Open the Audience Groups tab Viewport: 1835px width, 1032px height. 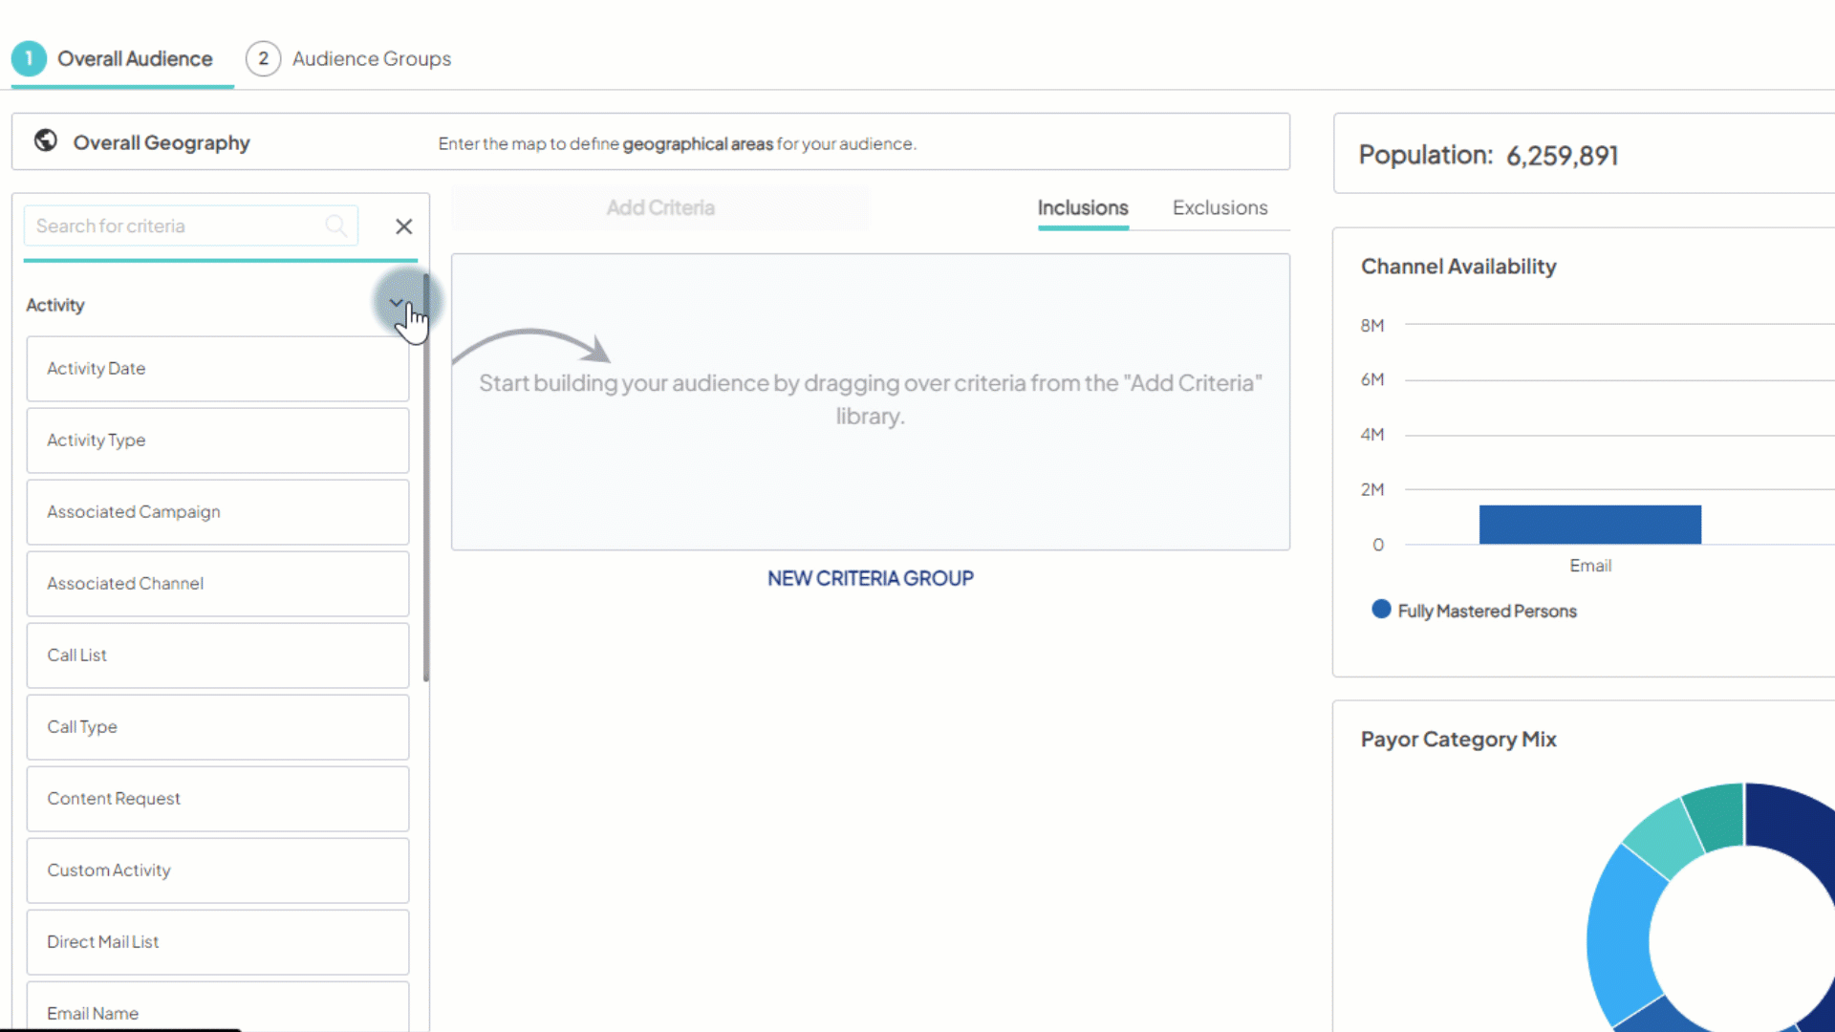(372, 58)
